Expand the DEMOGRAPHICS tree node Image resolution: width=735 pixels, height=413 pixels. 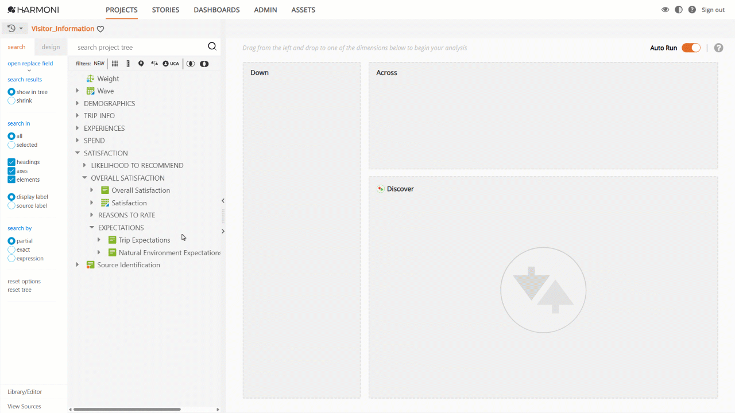[78, 103]
